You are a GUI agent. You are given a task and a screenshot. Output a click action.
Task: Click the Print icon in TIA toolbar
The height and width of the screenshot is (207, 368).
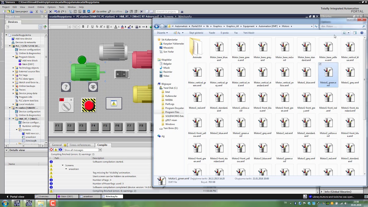(32, 11)
